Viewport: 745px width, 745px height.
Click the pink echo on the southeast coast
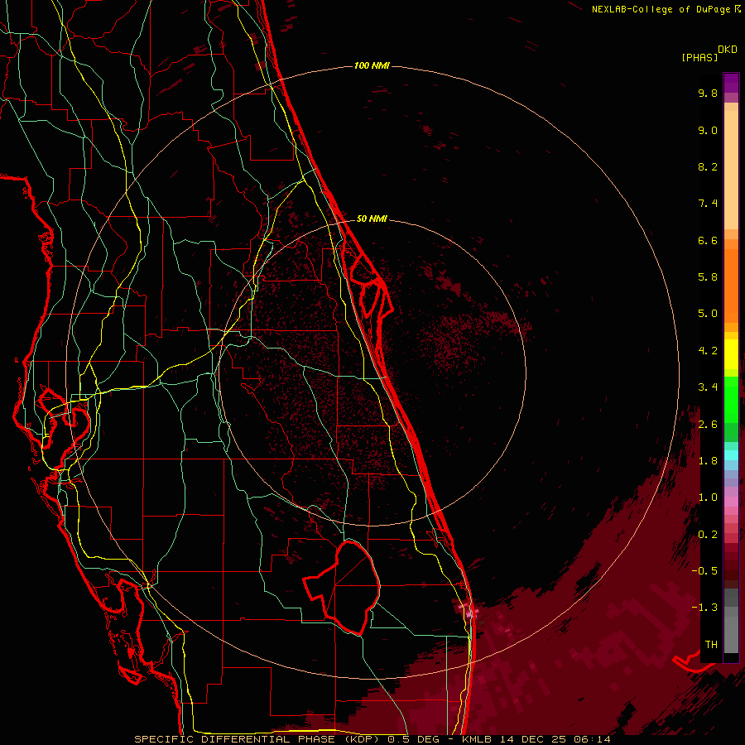(x=471, y=614)
